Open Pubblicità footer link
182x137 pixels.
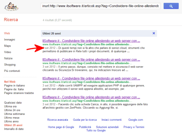click(85, 127)
